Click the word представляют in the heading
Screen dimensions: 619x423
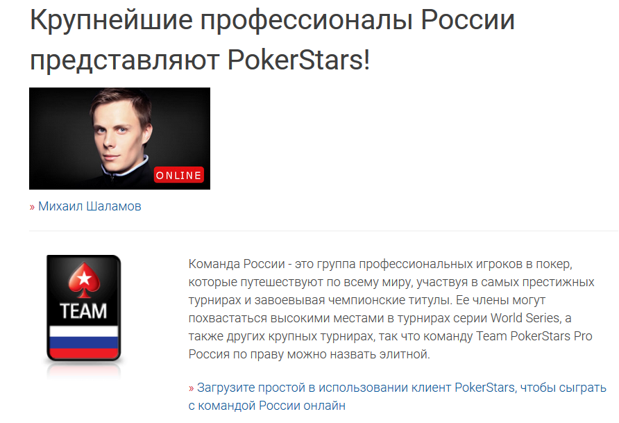[x=124, y=60]
